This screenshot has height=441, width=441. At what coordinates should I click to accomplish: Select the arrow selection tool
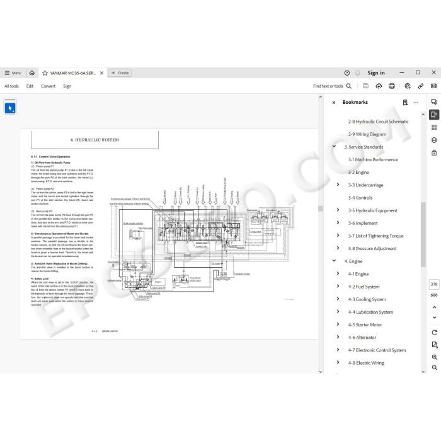coord(10,108)
